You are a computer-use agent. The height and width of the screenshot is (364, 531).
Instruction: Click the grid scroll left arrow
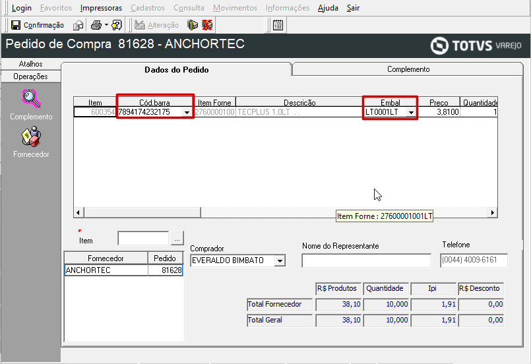[x=78, y=212]
